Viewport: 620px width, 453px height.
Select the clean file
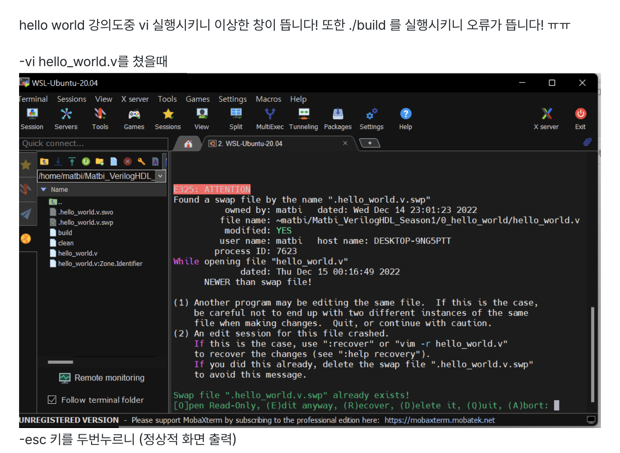coord(62,243)
